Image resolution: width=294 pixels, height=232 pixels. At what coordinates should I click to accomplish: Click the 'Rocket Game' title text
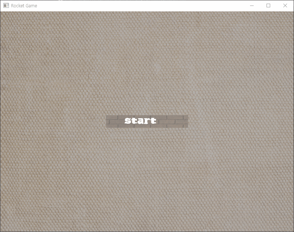pos(24,6)
